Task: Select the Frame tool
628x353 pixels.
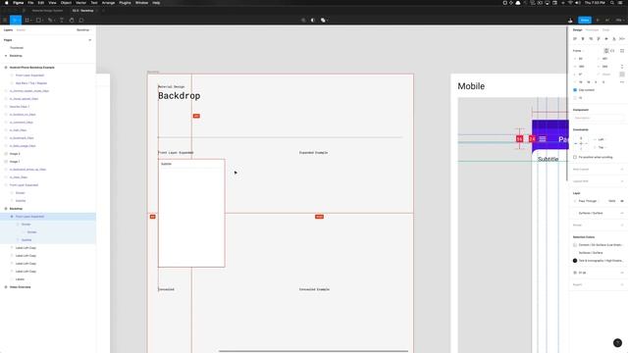Action: click(27, 20)
